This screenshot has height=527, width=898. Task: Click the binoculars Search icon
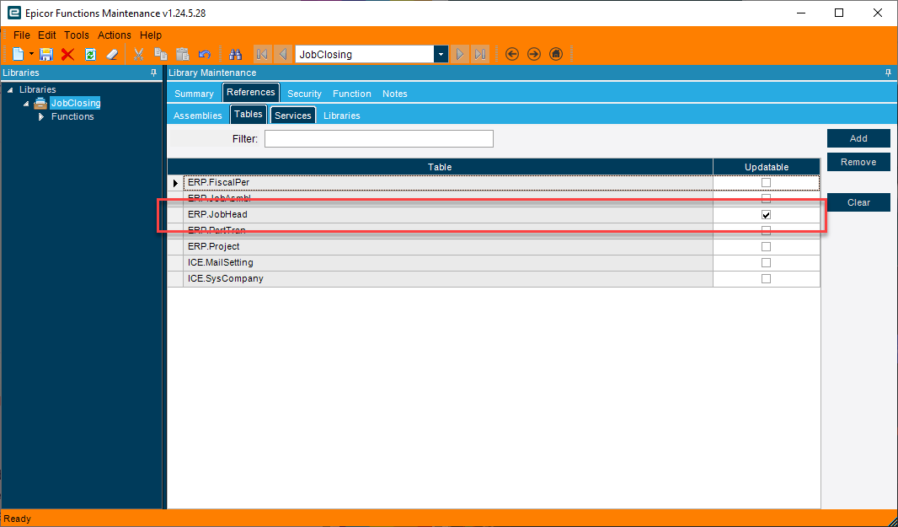point(235,55)
